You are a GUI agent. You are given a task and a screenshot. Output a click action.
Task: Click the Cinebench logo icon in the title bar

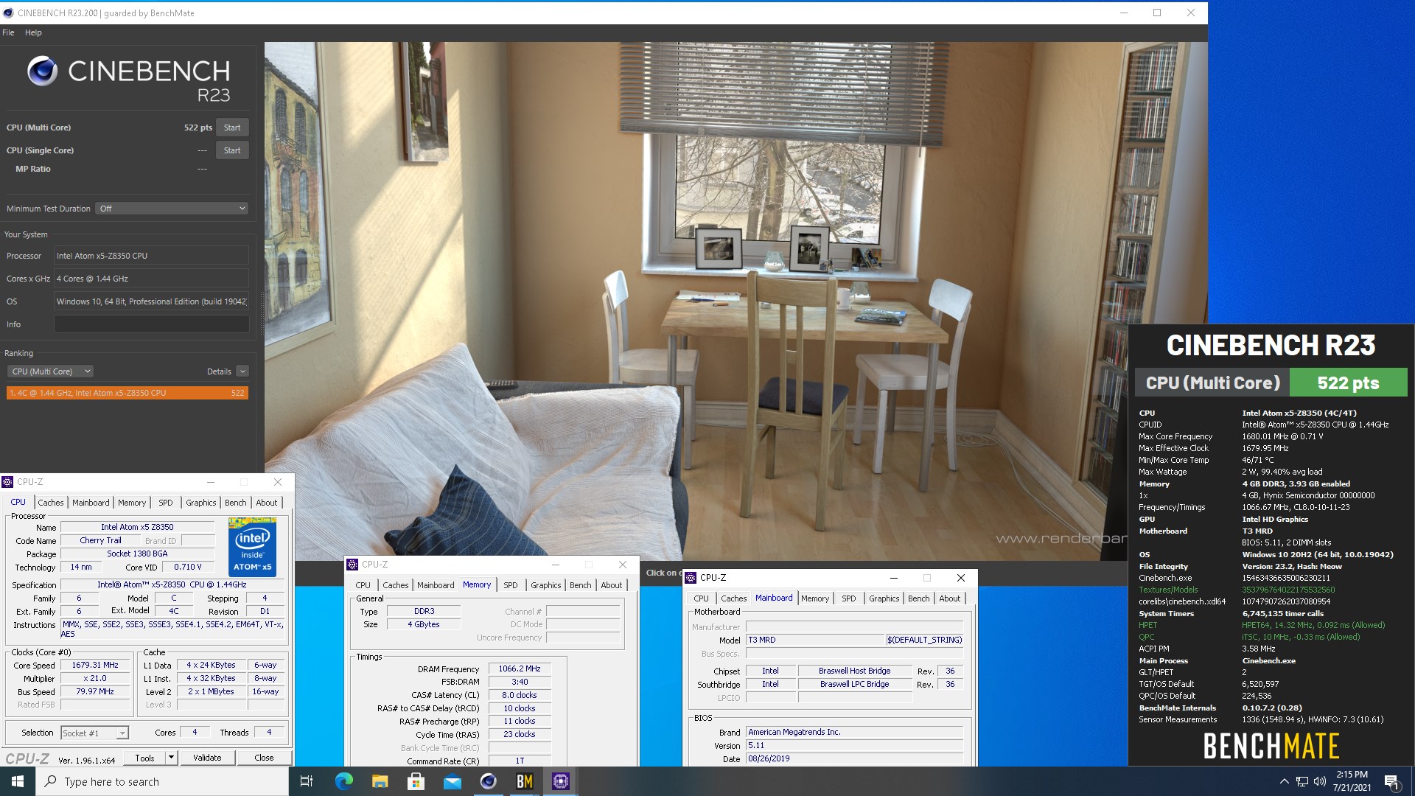tap(8, 13)
